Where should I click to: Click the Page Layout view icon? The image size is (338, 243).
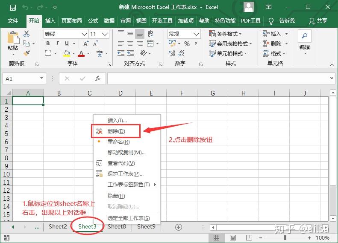tap(233, 237)
